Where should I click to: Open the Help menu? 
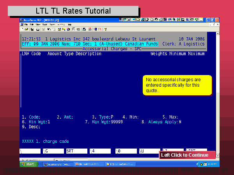[69, 24]
